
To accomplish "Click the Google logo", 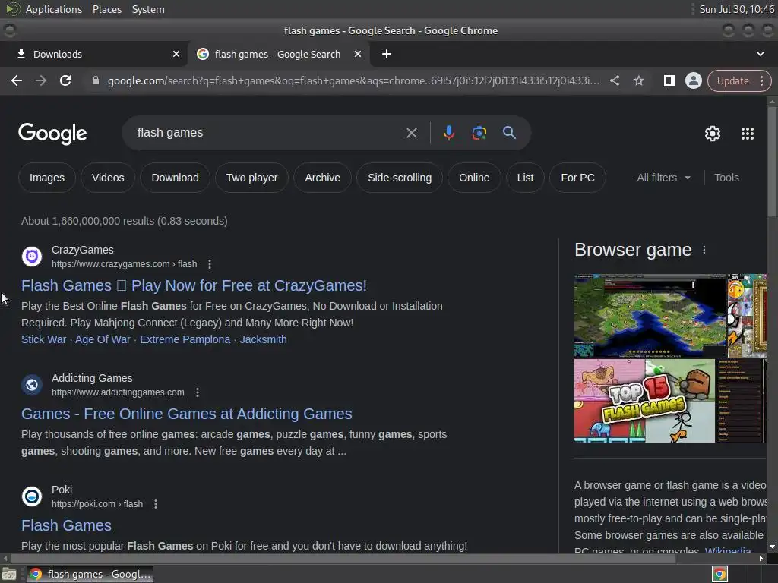I will pos(52,134).
